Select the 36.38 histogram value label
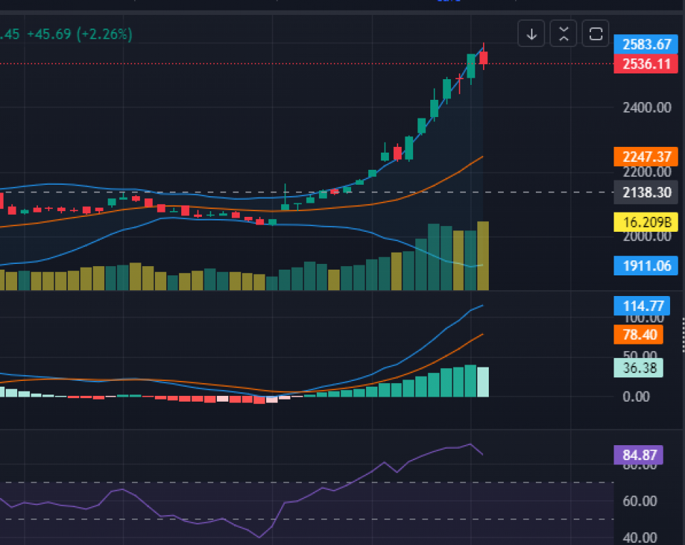This screenshot has height=545, width=685. 638,368
